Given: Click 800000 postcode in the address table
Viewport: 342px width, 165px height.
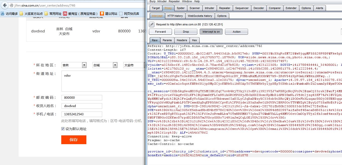Looking at the screenshot, I should [x=124, y=31].
